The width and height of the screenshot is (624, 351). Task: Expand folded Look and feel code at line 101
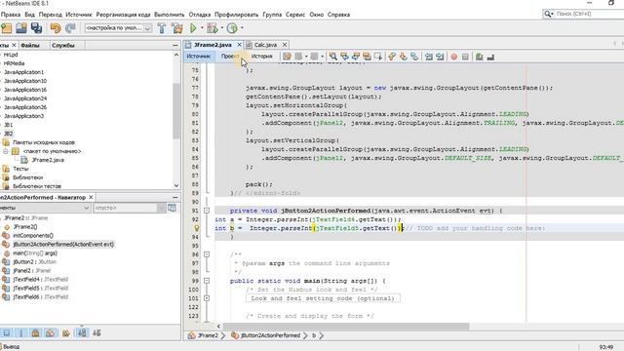click(x=207, y=298)
